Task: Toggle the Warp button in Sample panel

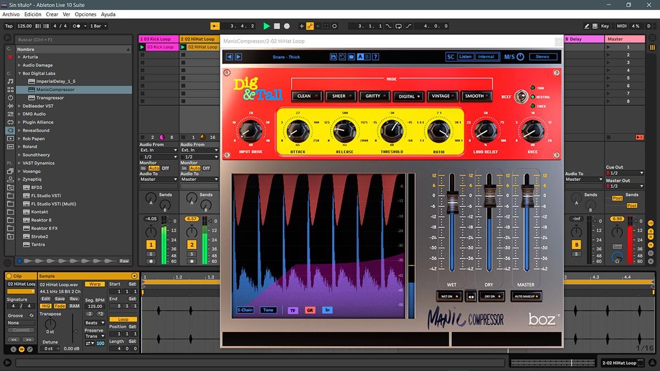Action: point(95,285)
